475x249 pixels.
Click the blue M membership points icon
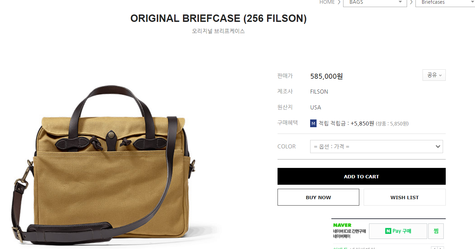coord(313,123)
